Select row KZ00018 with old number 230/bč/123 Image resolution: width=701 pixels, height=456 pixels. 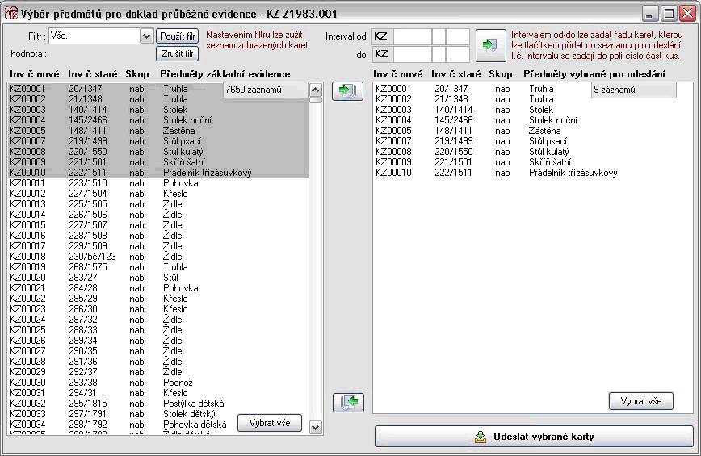pos(157,257)
